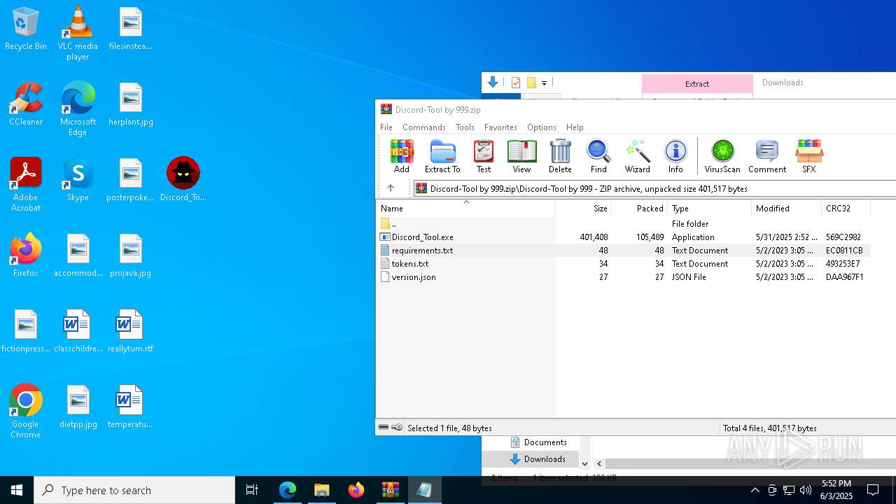Click the Firefox desktop shortcut

[x=26, y=255]
